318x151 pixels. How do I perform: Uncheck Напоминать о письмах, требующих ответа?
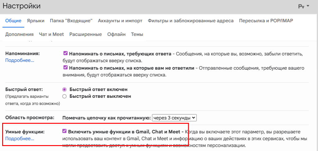click(65, 53)
